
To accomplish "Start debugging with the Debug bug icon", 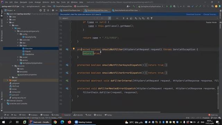I will click(x=171, y=6).
